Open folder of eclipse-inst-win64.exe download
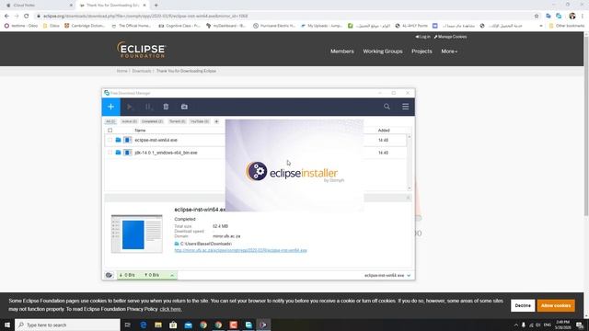 tap(118, 140)
